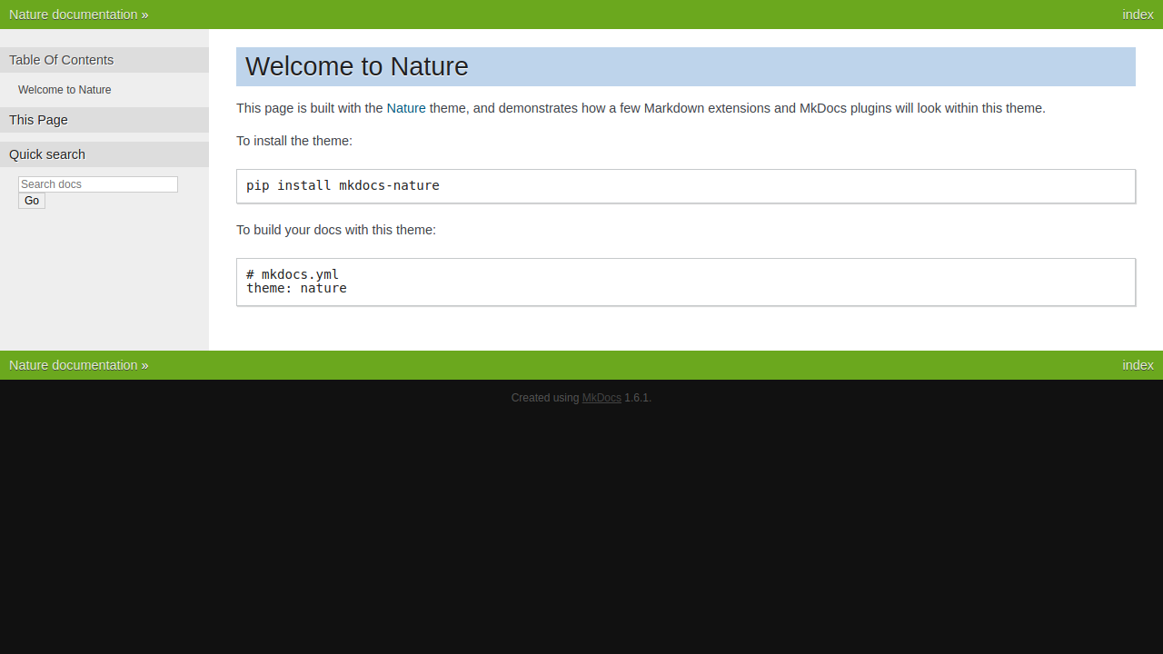Click the '# mkdocs.yml' code line
The height and width of the screenshot is (654, 1163).
[293, 274]
